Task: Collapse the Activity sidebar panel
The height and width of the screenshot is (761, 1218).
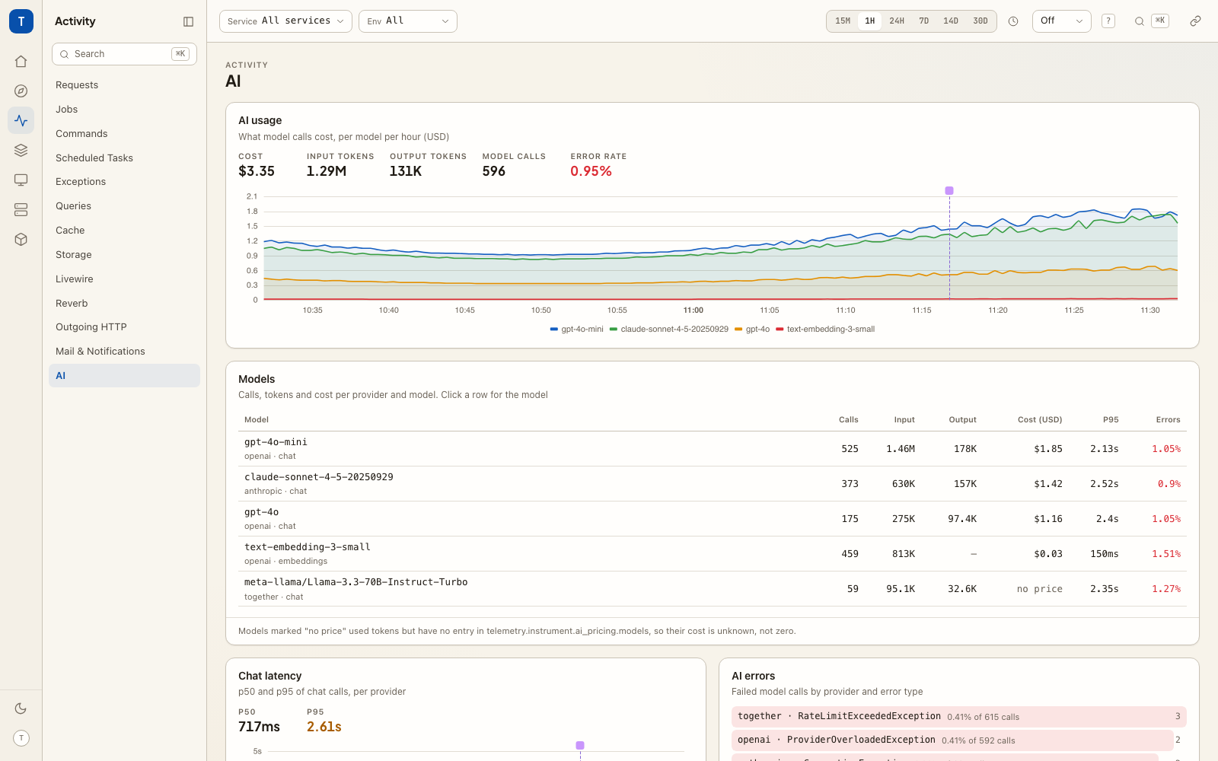Action: point(189,21)
